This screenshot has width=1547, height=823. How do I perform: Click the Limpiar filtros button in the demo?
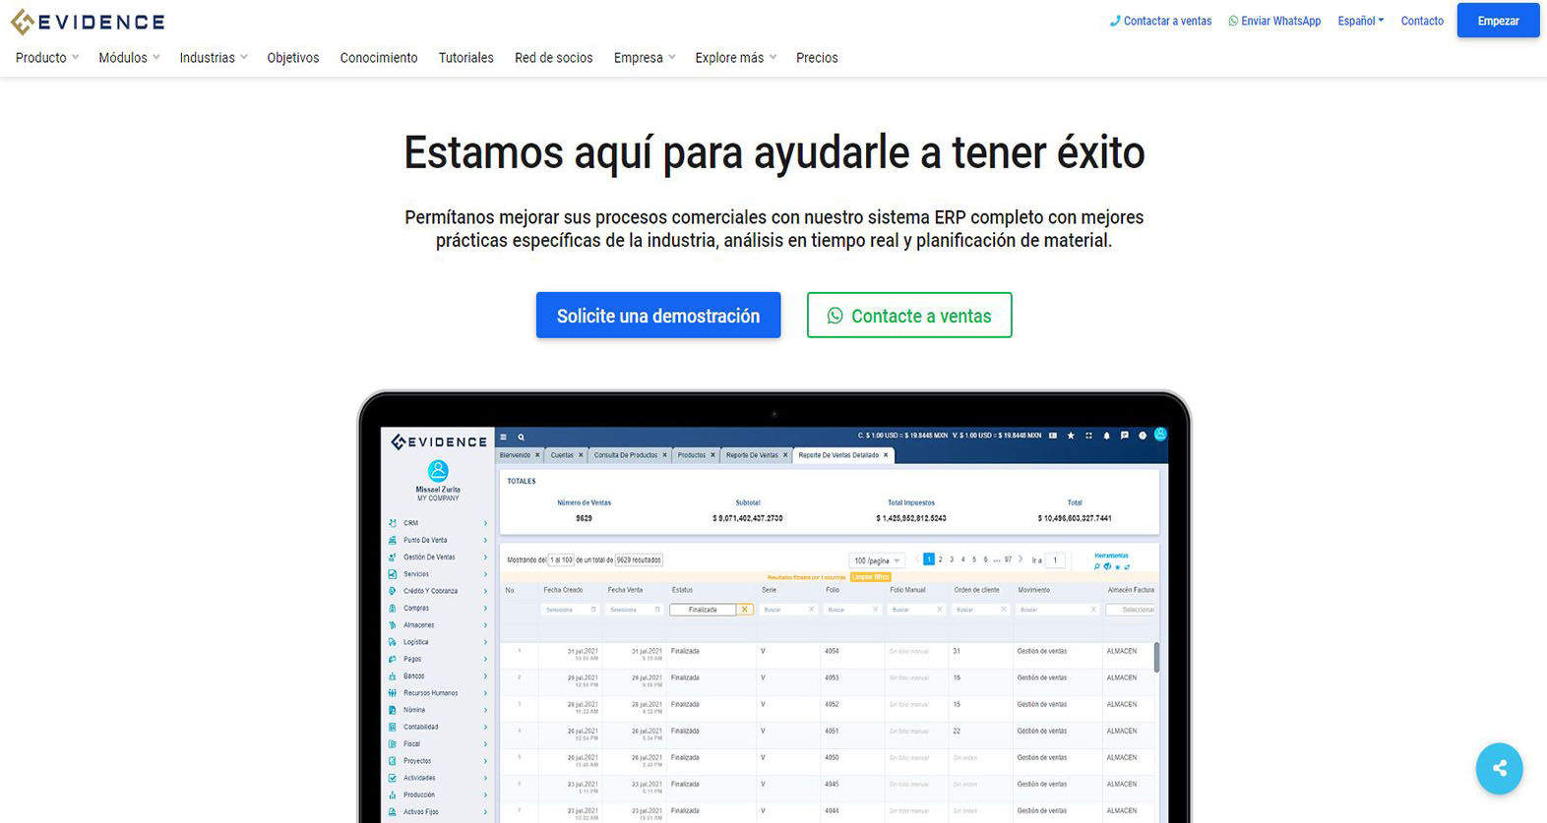coord(870,577)
